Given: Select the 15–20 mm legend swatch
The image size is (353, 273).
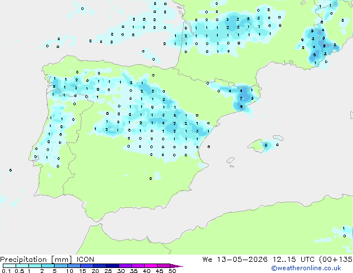Looking at the screenshot, I should click(x=87, y=266).
